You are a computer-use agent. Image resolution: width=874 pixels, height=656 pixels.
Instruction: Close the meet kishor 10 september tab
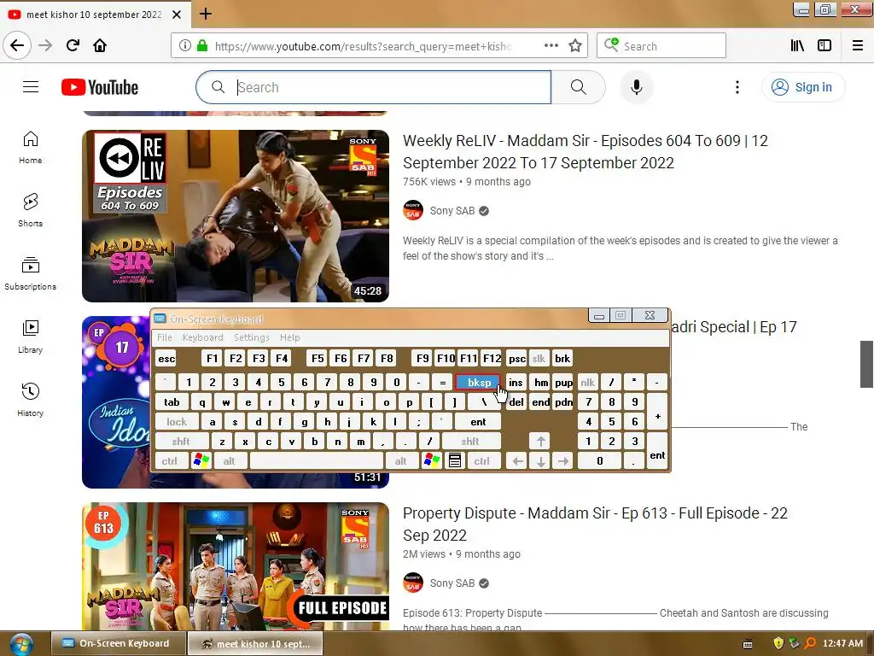coord(177,15)
